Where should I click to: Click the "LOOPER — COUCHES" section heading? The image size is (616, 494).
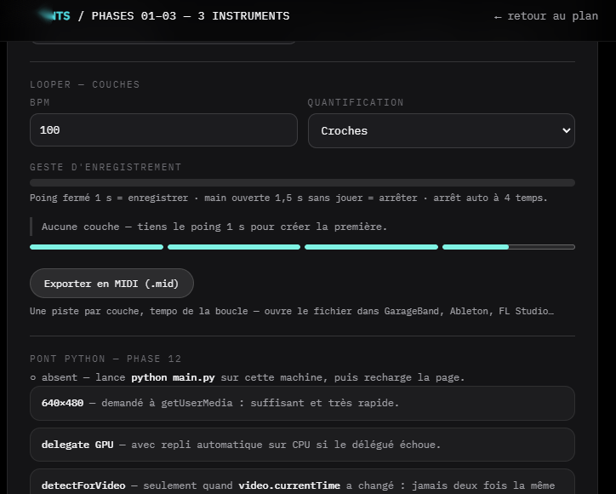[85, 84]
